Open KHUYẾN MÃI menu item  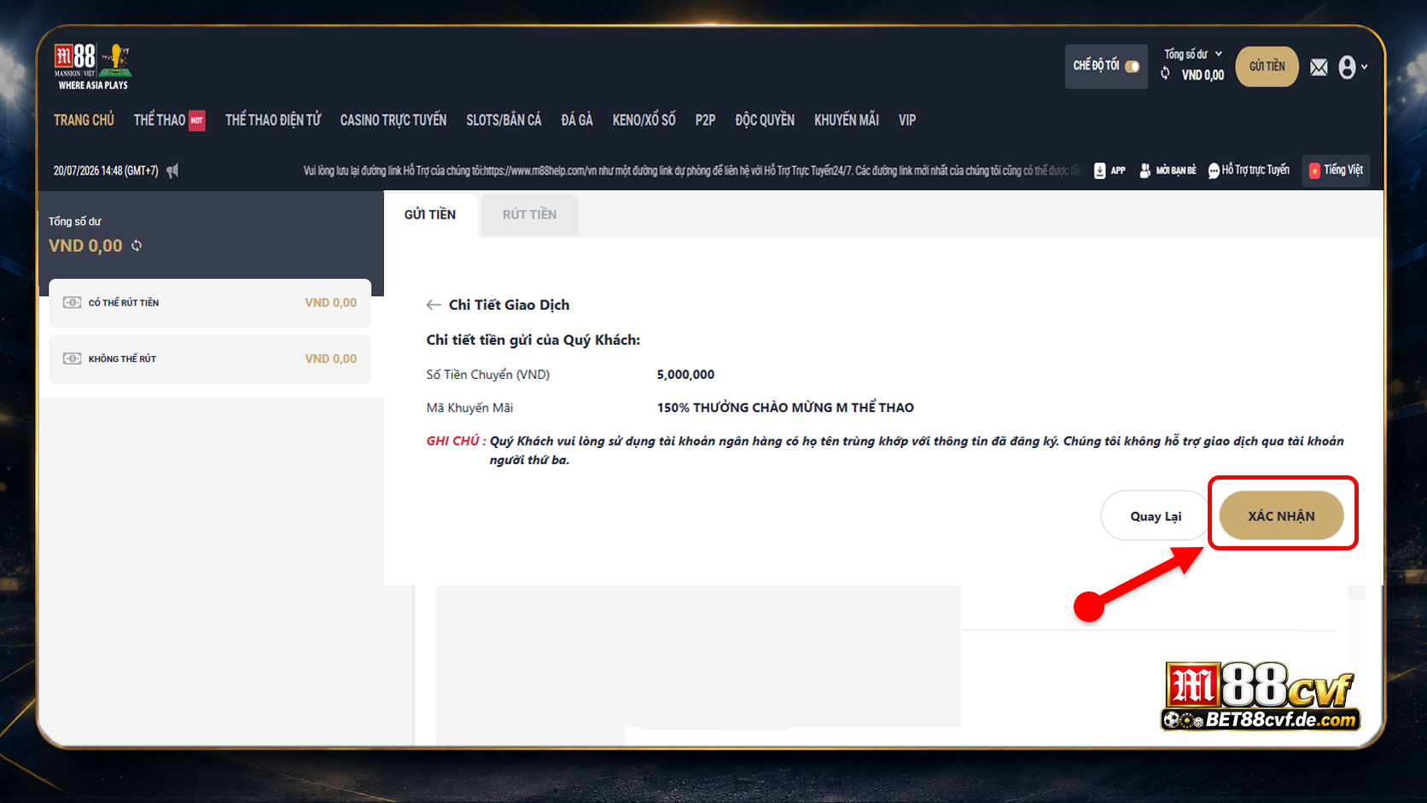[x=847, y=120]
